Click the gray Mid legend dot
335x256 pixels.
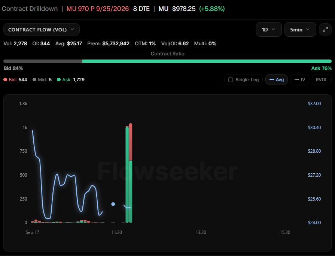click(x=34, y=80)
